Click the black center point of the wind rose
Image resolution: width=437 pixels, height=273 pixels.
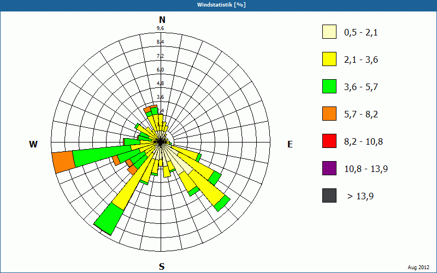tap(161, 142)
